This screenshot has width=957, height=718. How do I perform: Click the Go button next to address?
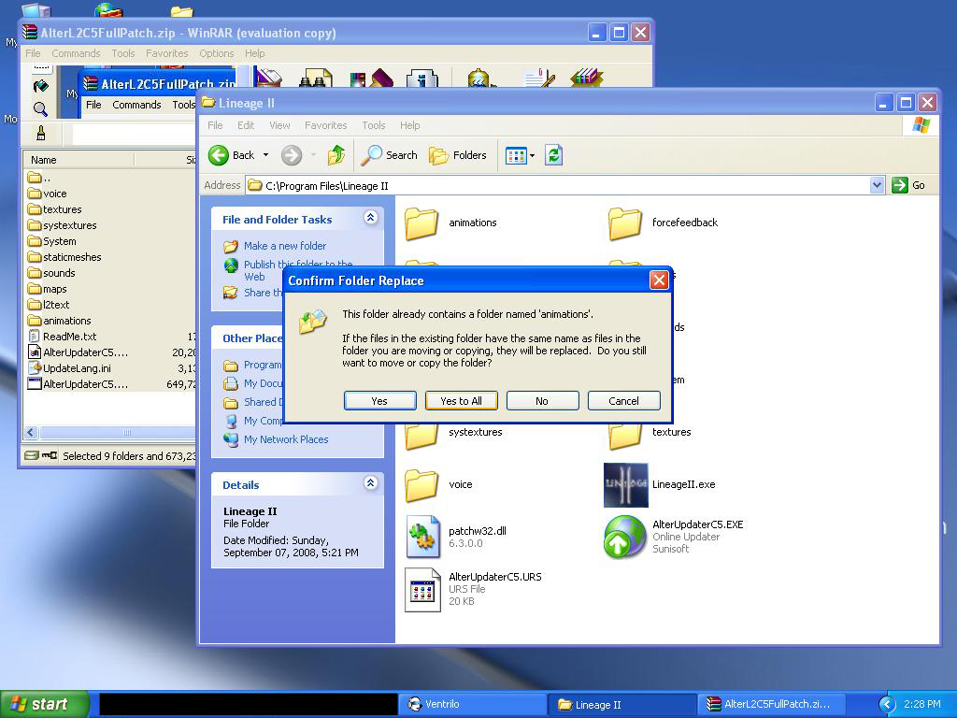click(x=908, y=185)
